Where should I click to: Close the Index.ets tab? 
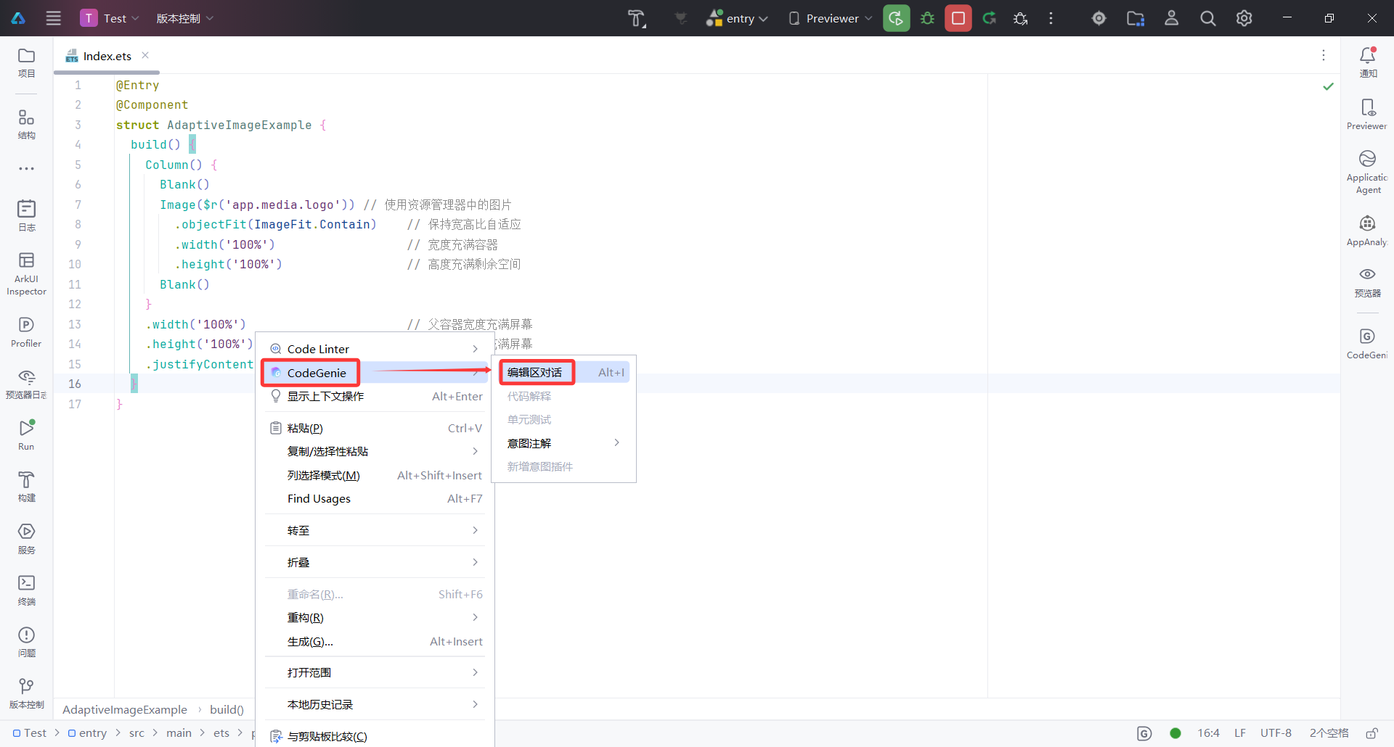pyautogui.click(x=145, y=55)
